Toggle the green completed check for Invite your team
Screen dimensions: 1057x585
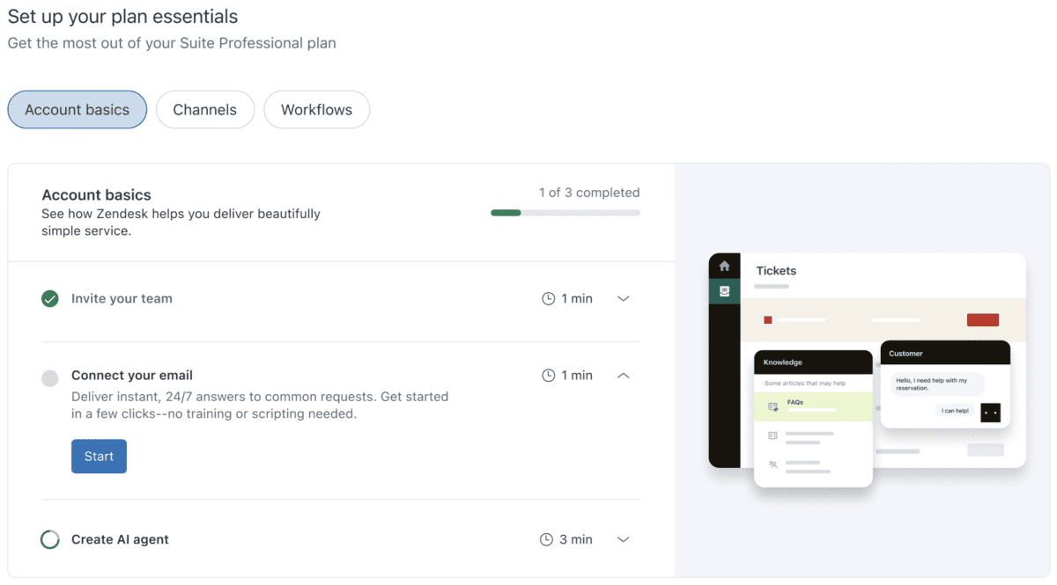[x=50, y=299]
